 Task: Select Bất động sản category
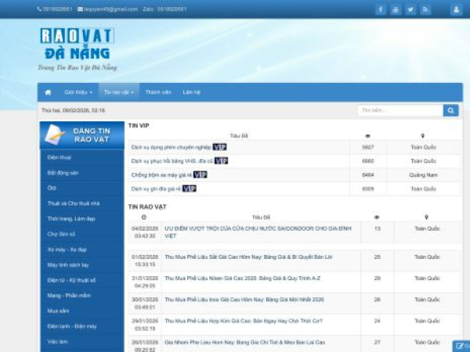pos(63,172)
